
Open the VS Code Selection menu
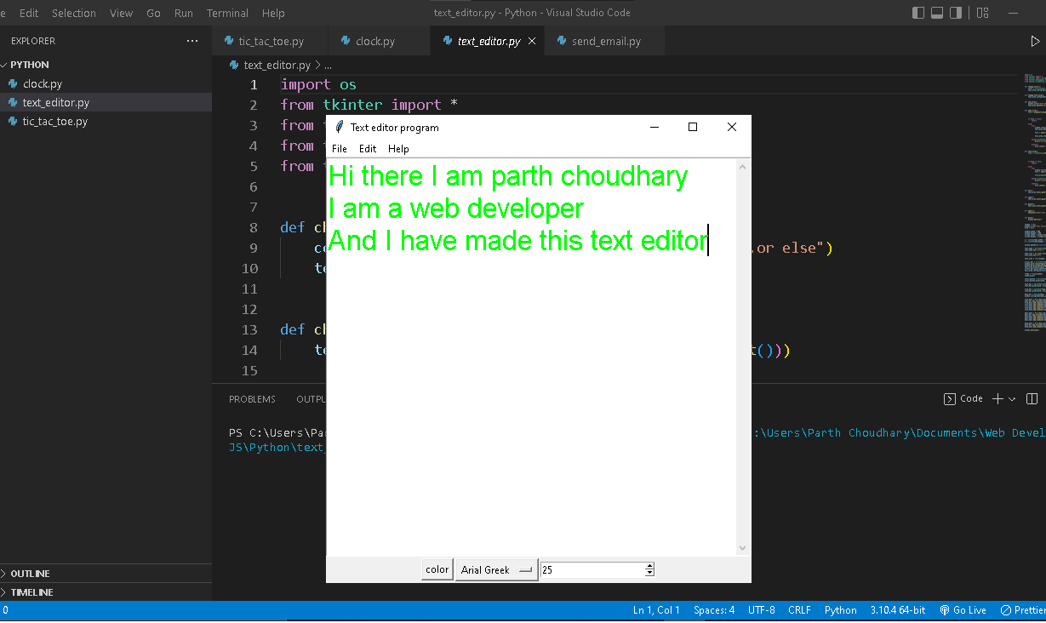[x=74, y=13]
